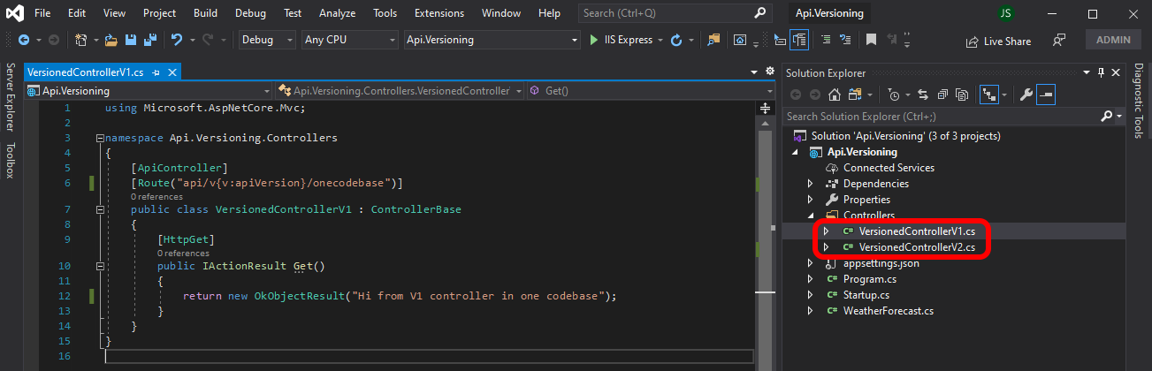Pin the VersionedControllerV1.cs tab
1152x371 pixels.
[156, 72]
